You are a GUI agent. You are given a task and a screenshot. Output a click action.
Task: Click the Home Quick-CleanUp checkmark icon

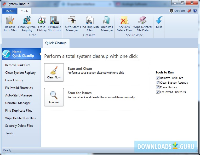coord(6,54)
